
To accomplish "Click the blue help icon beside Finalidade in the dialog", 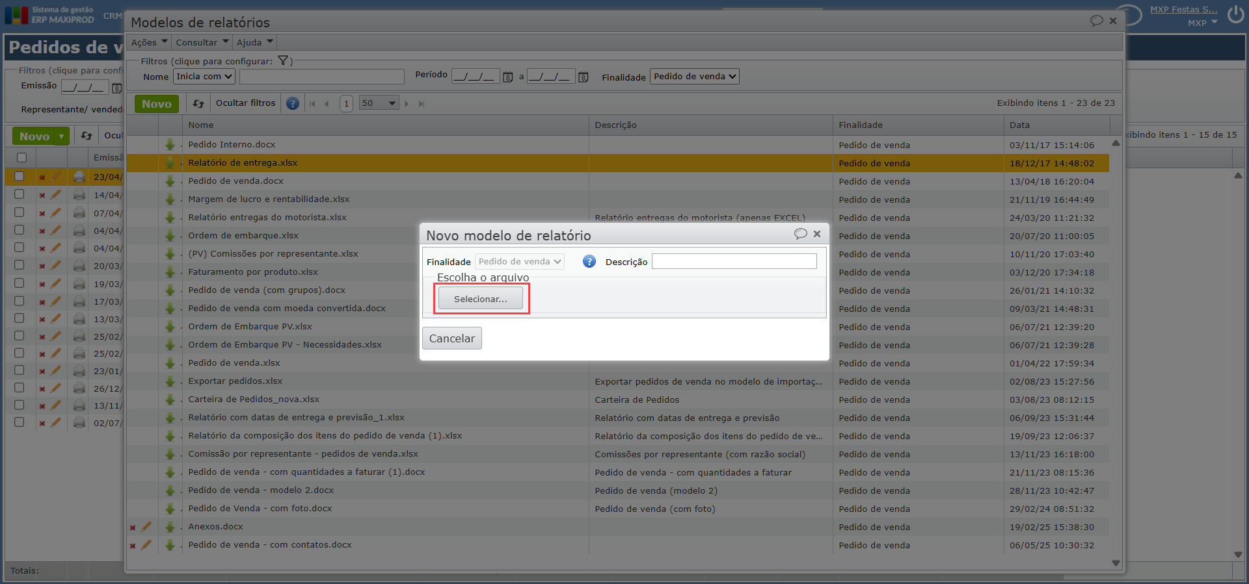I will coord(589,261).
